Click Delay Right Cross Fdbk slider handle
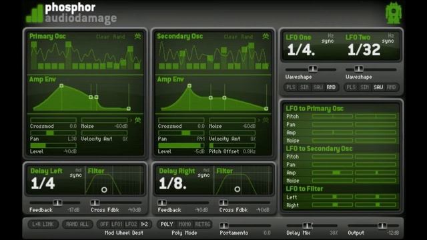 tap(224, 203)
